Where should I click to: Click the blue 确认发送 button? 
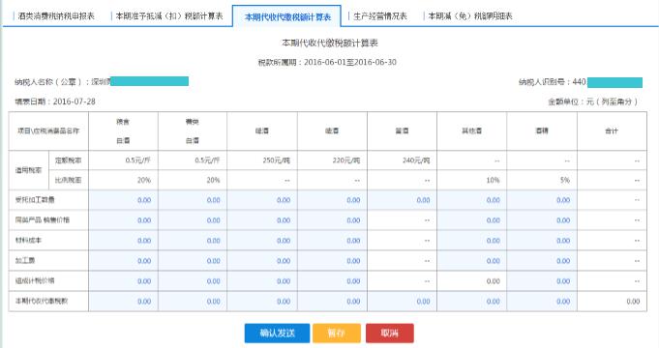tap(278, 333)
